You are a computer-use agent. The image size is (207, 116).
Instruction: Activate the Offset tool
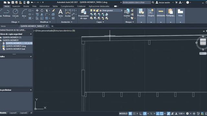tap(53, 18)
